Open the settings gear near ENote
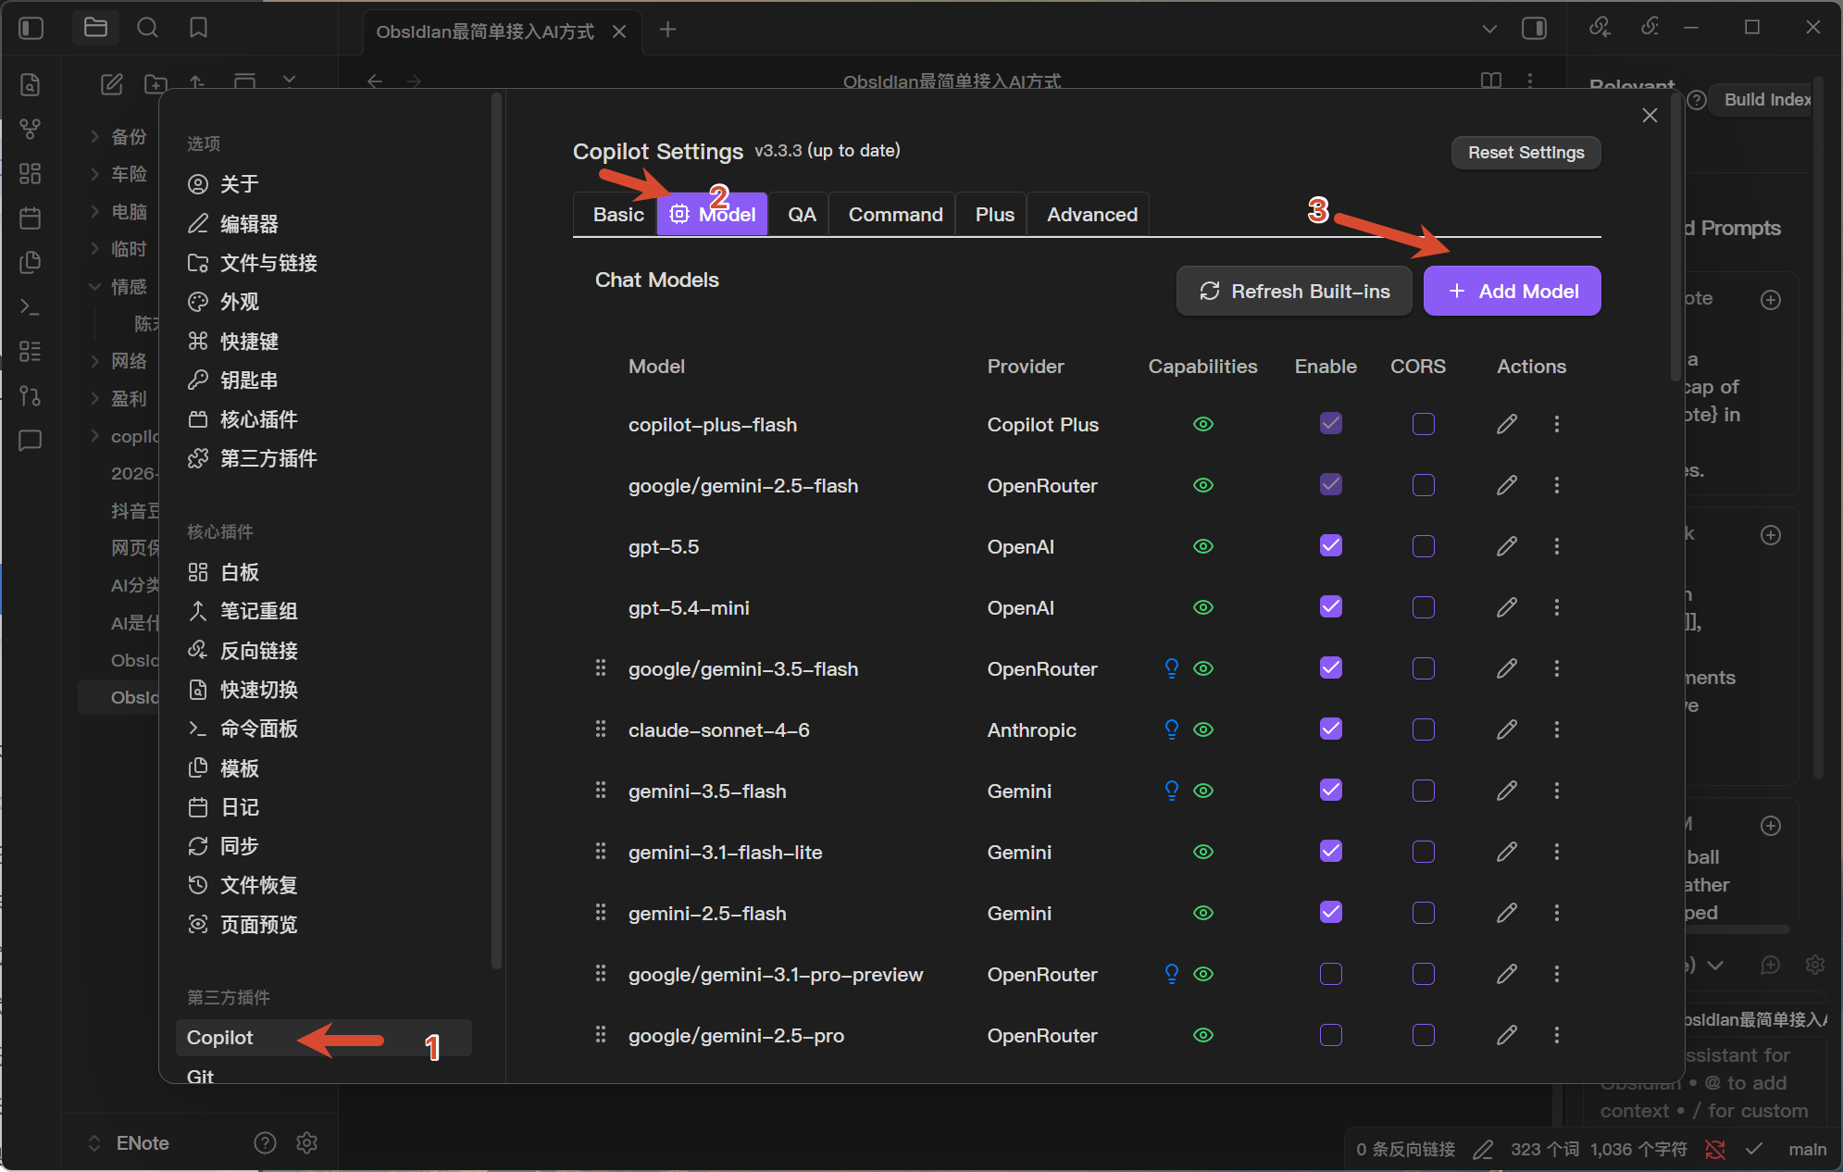Viewport: 1843px width, 1172px height. pos(307,1143)
